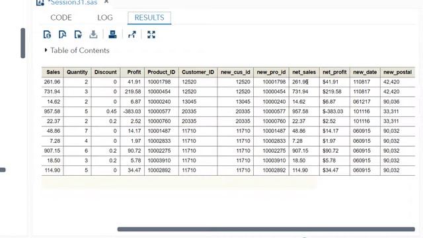The width and height of the screenshot is (423, 238).
Task: Click the horizontal scrollbar below results
Action: tap(266, 229)
